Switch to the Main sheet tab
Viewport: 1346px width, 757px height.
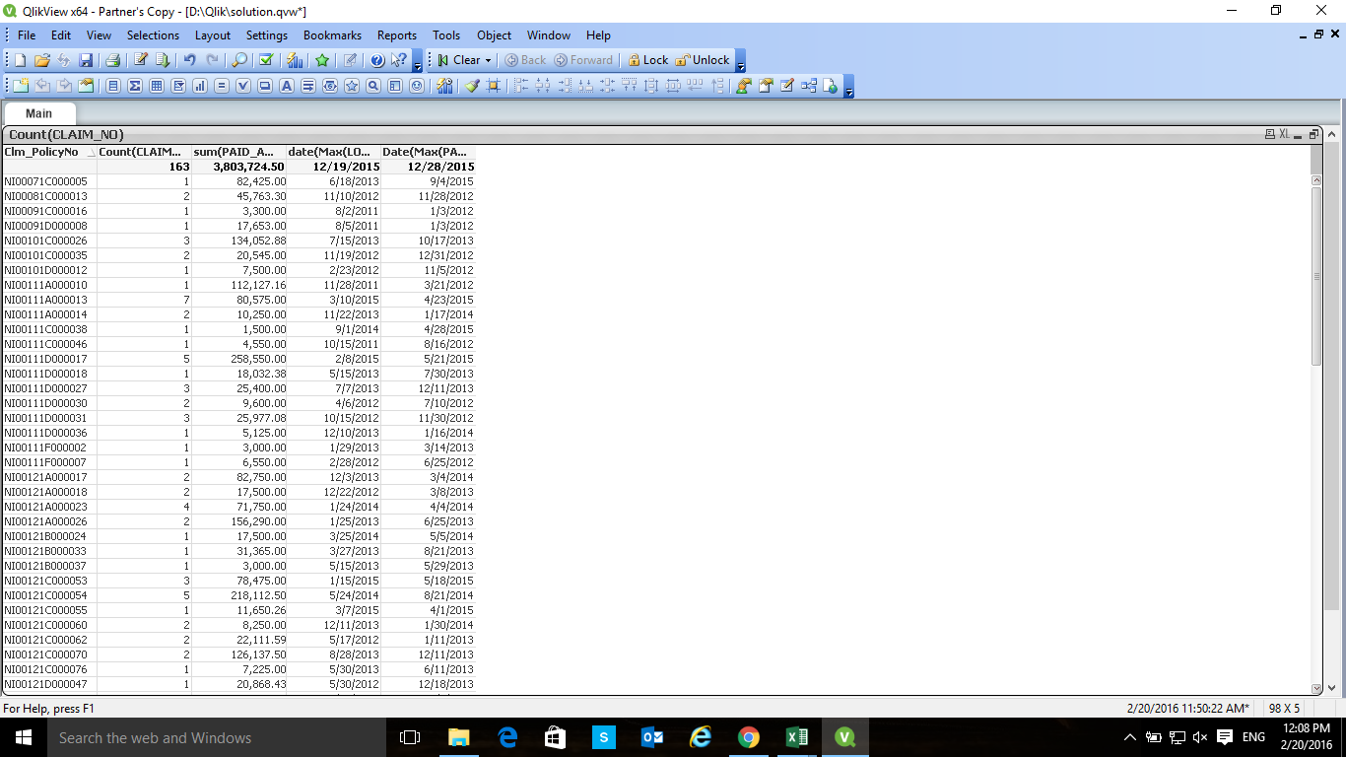[38, 113]
